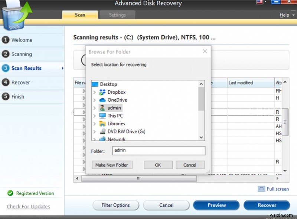Click the Registered Version checkmark icon
Viewport: 297px width, 219px height.
click(10, 193)
